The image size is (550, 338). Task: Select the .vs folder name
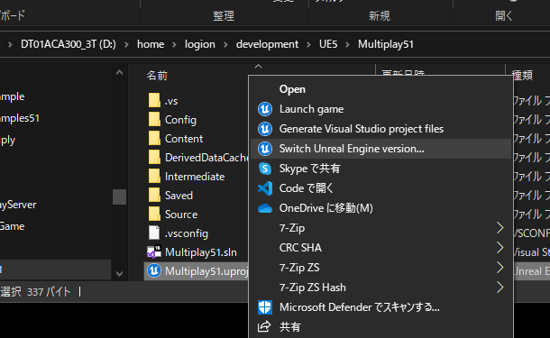171,101
